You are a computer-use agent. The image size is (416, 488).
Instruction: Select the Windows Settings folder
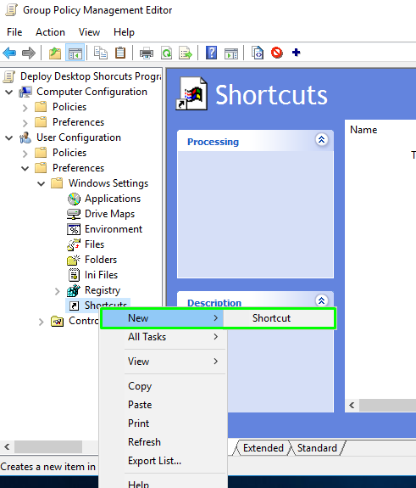tap(108, 183)
